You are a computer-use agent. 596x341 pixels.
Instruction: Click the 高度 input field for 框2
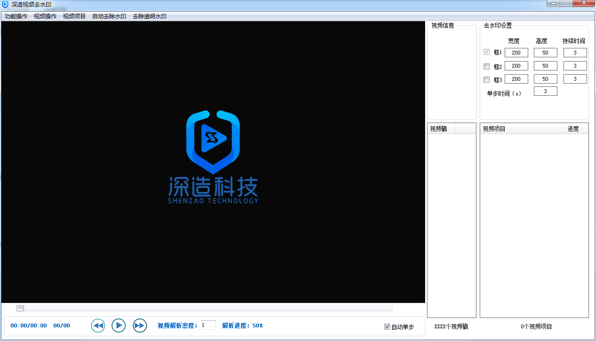pyautogui.click(x=545, y=65)
